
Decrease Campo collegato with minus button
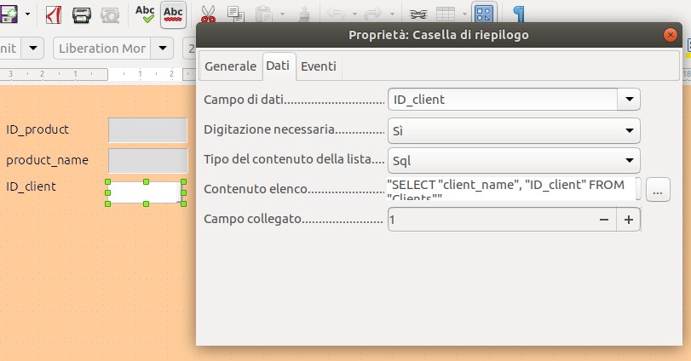(604, 220)
